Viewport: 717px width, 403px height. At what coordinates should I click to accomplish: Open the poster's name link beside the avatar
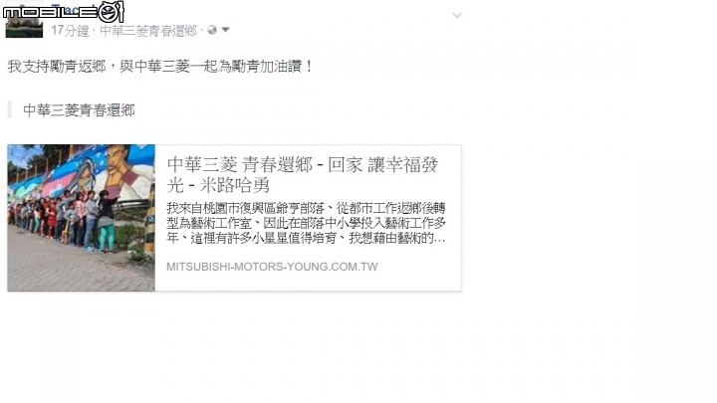pos(73,9)
